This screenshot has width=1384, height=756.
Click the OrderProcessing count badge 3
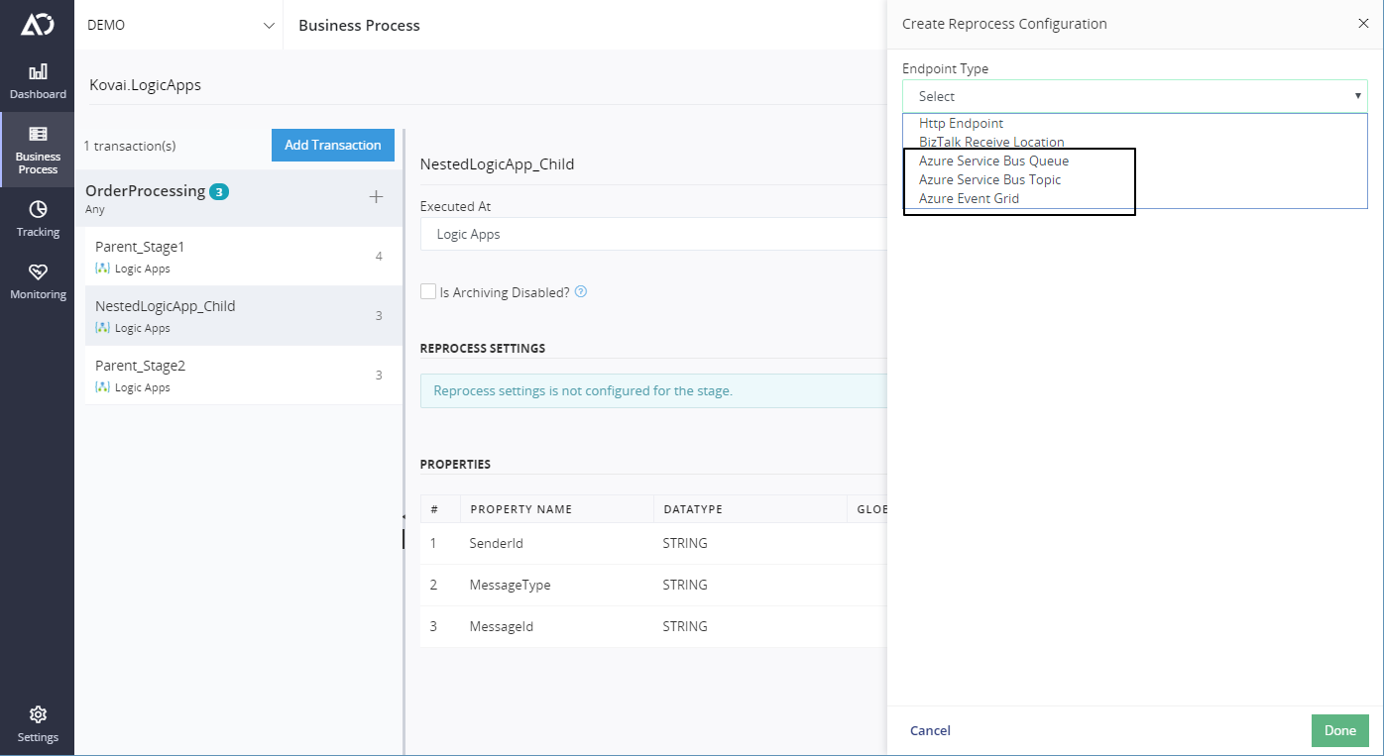tap(219, 191)
